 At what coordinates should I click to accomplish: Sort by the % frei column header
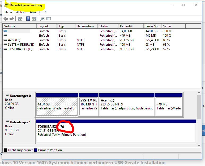[x=173, y=26]
